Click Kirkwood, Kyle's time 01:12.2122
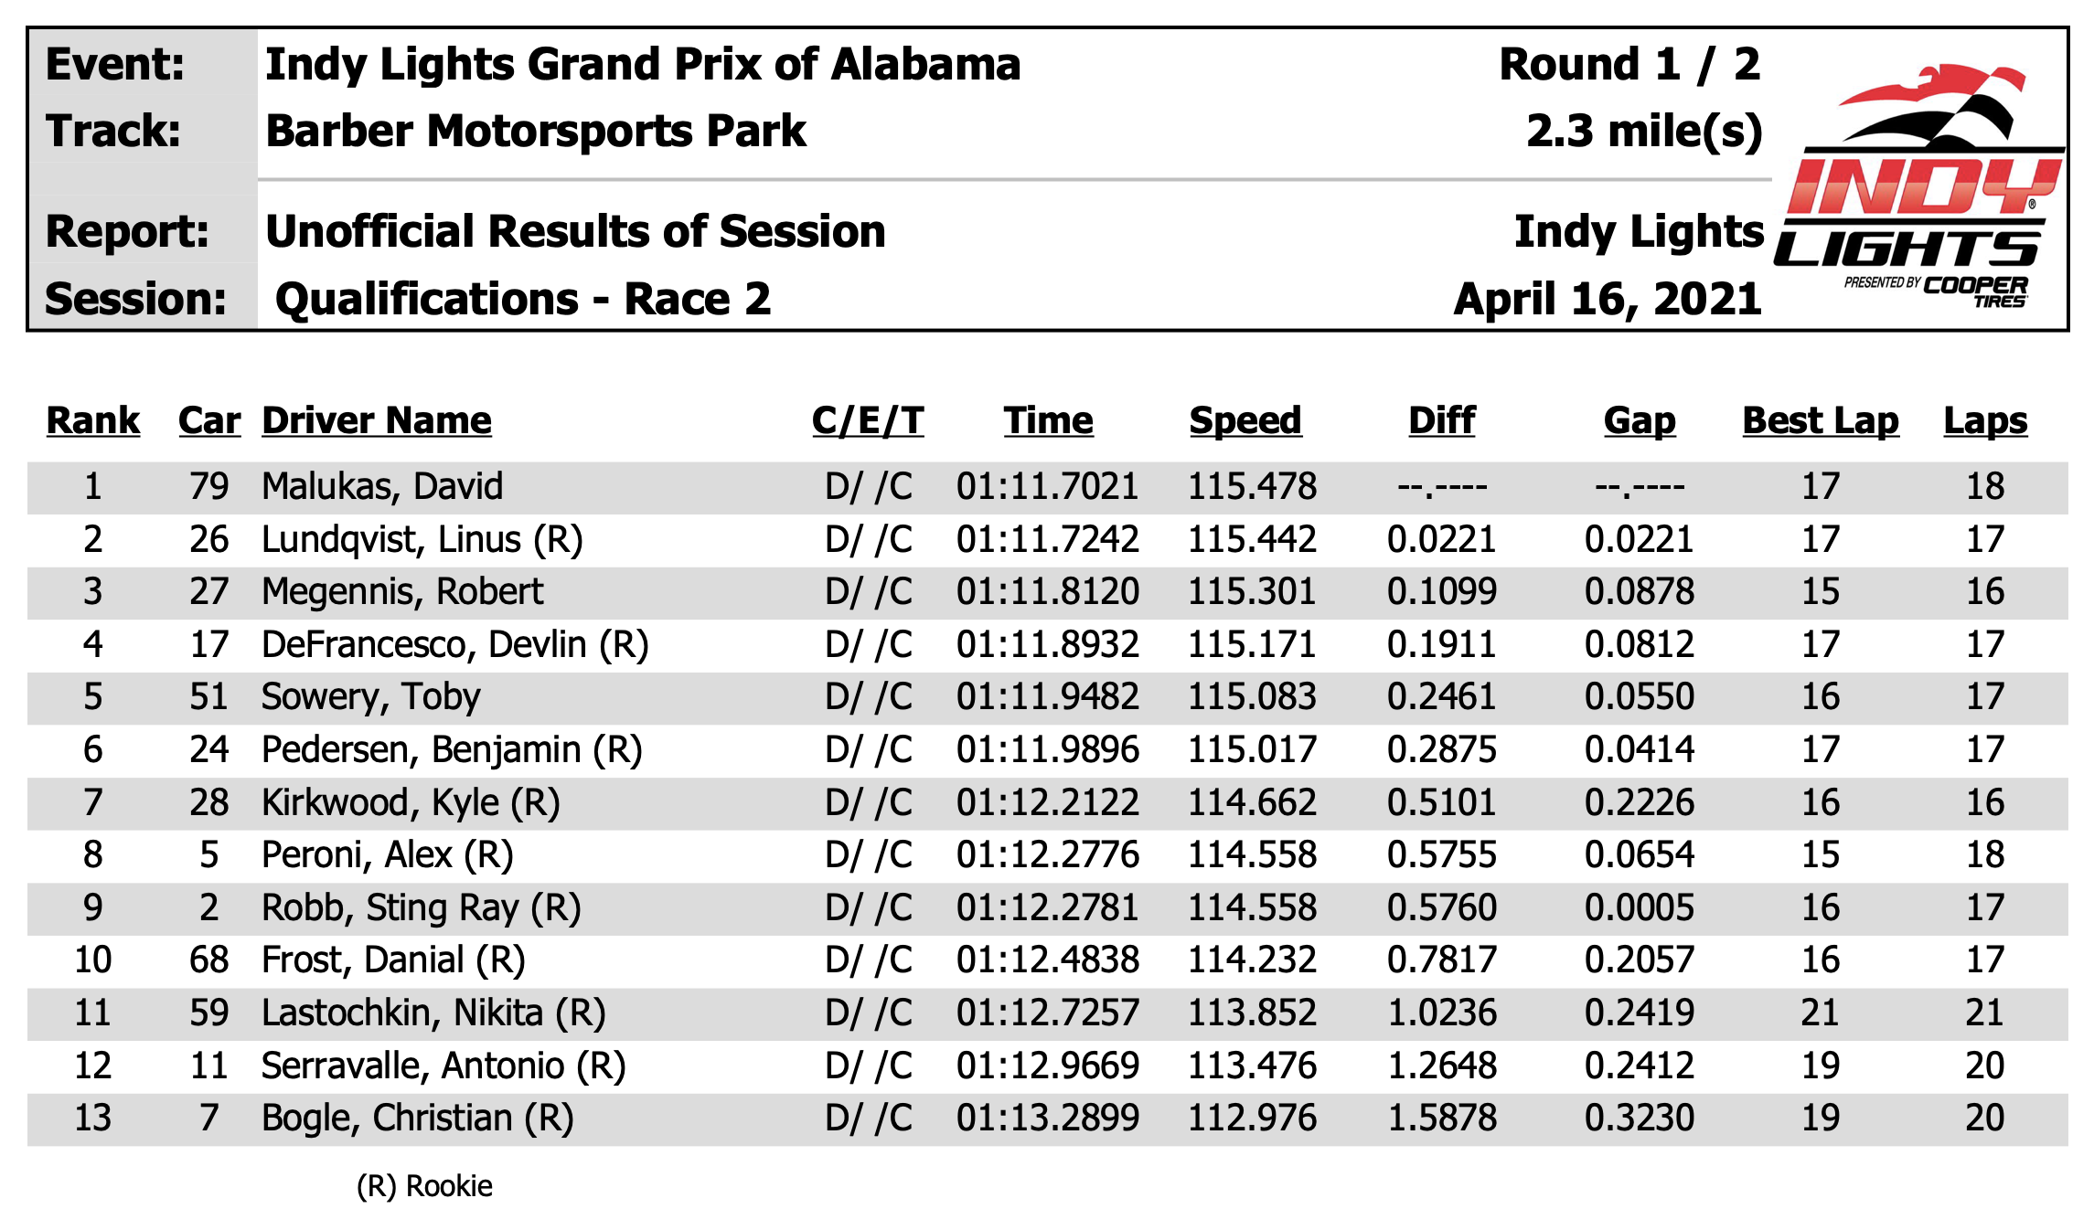This screenshot has width=2094, height=1230. tap(1048, 802)
